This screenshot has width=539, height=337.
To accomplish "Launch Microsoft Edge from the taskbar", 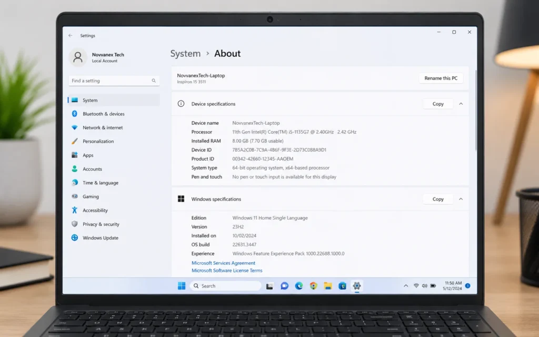I will tap(299, 286).
